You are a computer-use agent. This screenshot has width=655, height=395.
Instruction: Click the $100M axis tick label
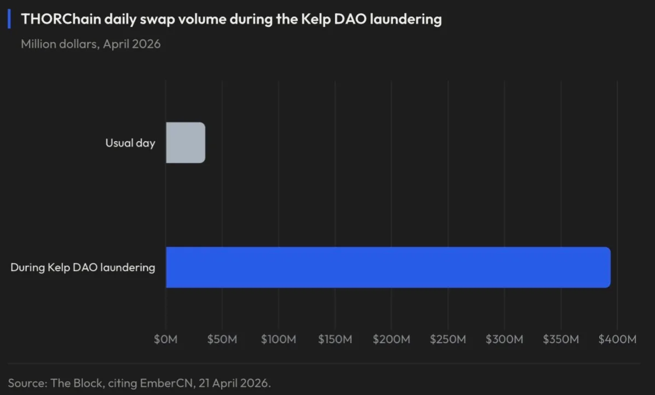coord(279,339)
